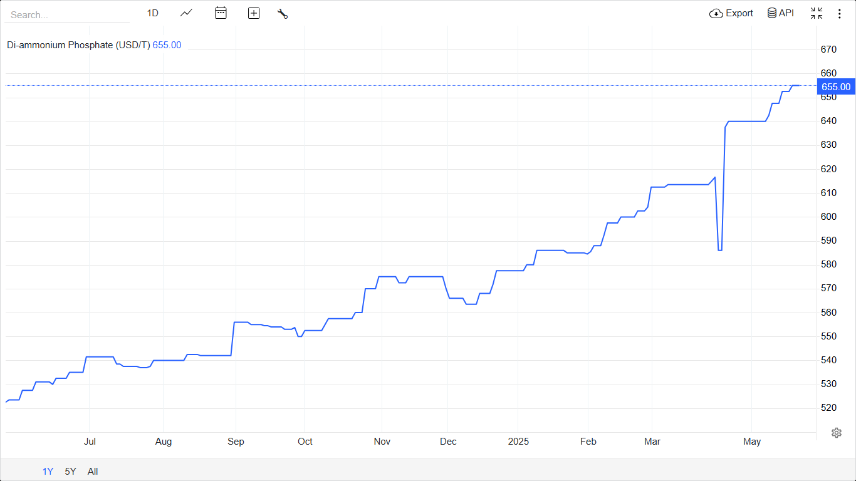Click the API database button
Viewport: 856px width, 481px height.
coord(781,13)
